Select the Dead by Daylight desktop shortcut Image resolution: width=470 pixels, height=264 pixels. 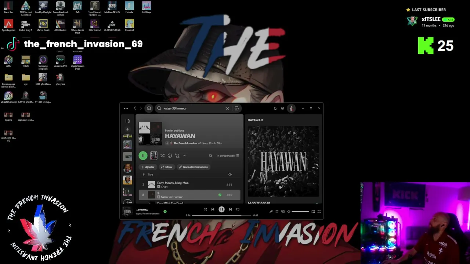43,7
